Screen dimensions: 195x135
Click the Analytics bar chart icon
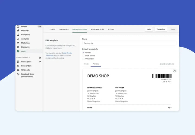(18, 39)
